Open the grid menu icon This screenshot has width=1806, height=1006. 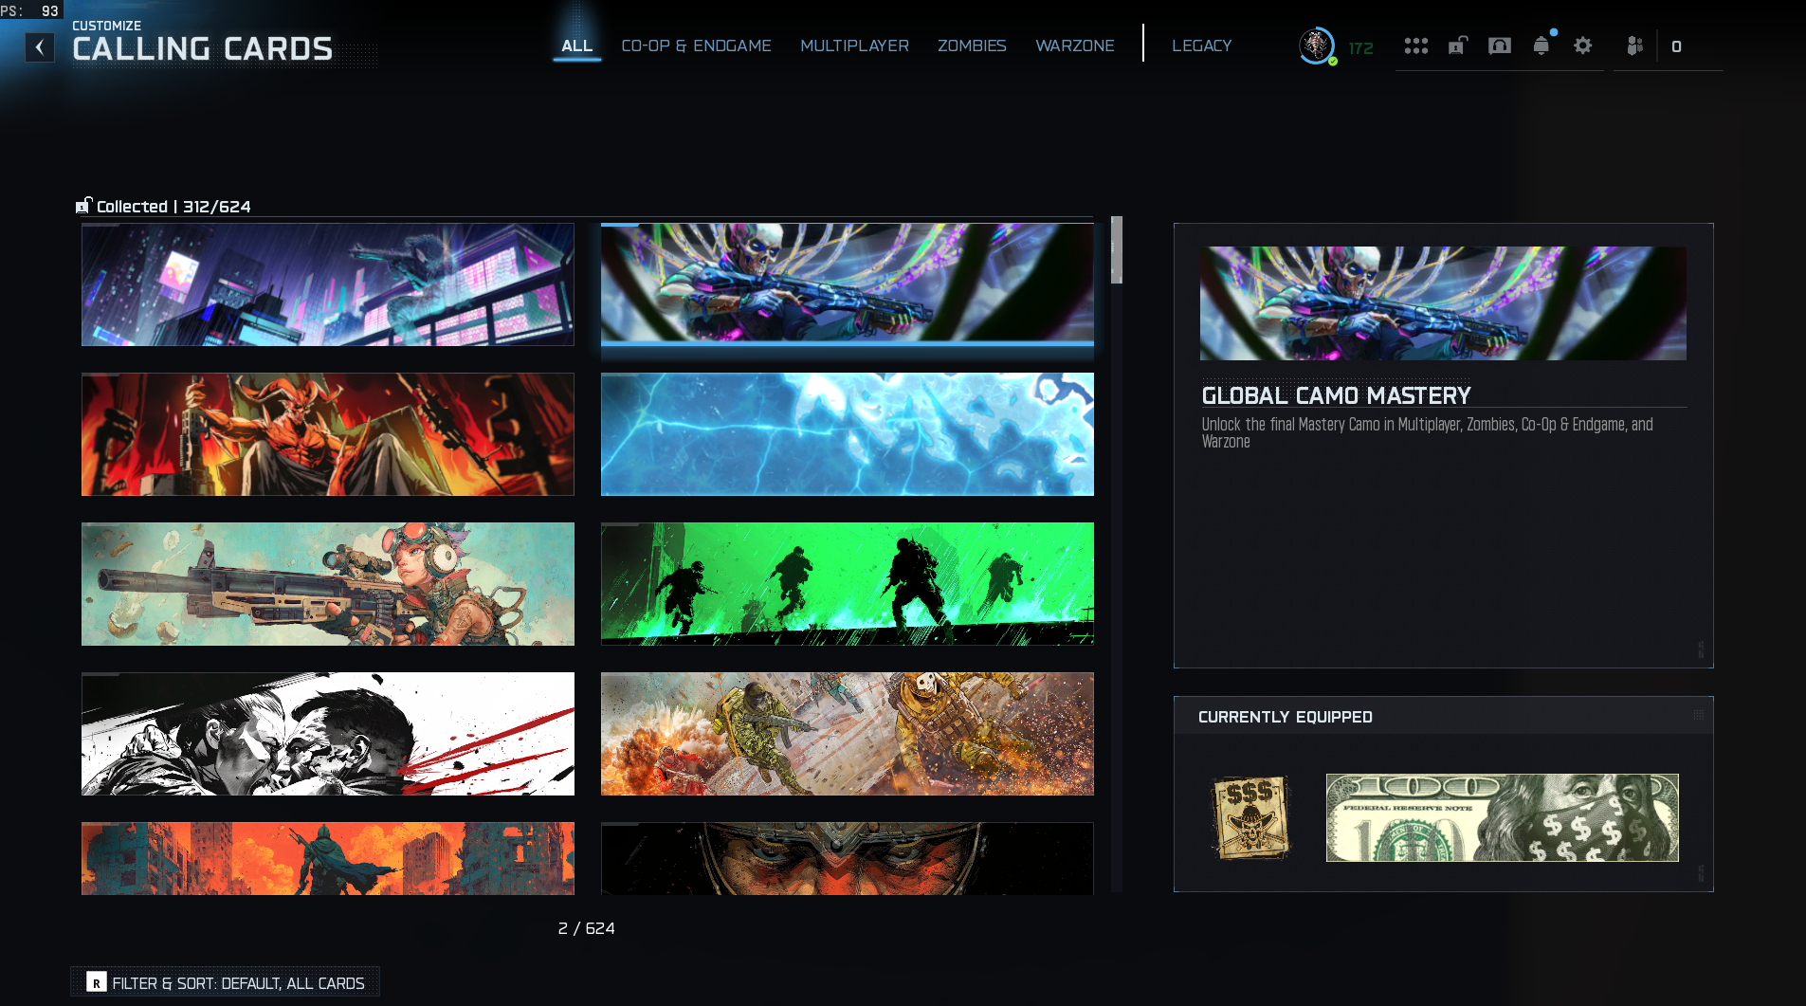[1416, 46]
